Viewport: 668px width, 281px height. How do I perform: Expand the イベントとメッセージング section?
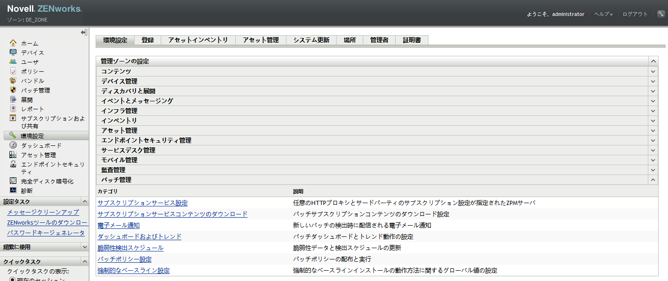tap(653, 101)
